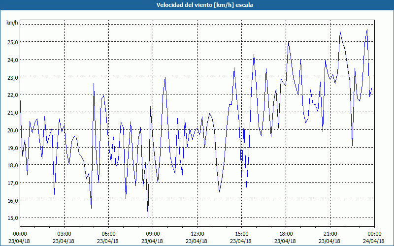Click the 06:00 time axis label
Screen dimensions: 394x246
[x=108, y=234]
